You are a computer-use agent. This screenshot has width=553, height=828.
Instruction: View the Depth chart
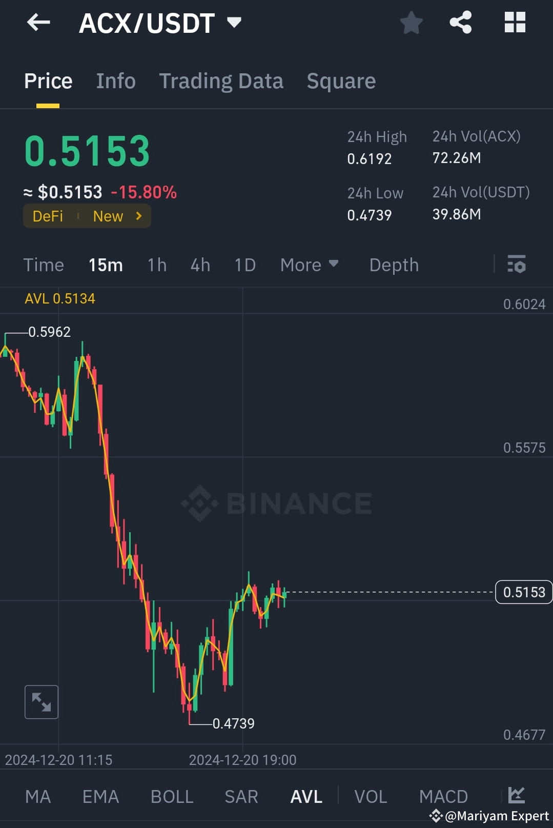[393, 265]
